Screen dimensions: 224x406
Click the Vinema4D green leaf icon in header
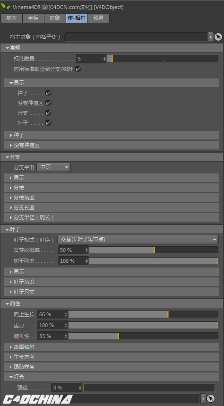coord(6,7)
